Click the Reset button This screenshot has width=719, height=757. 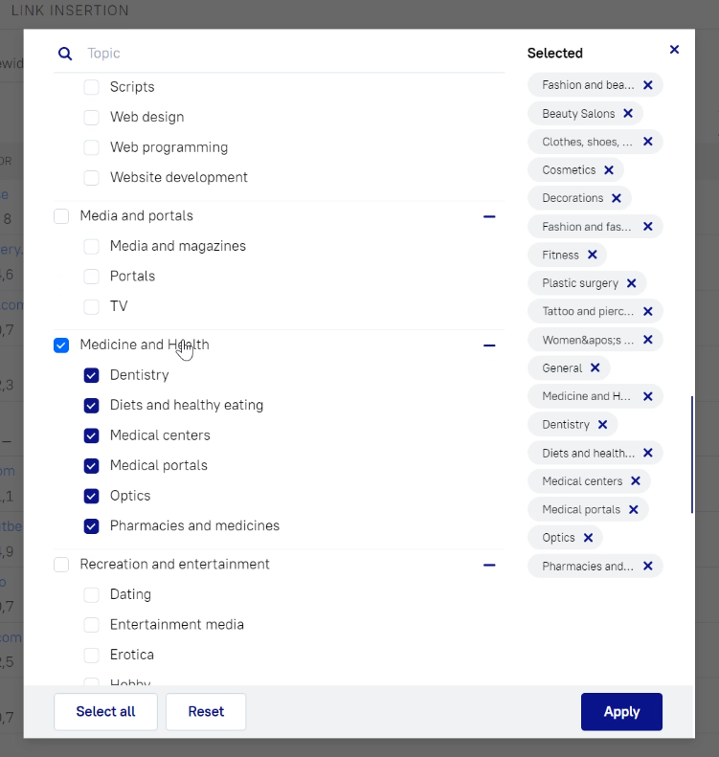pyautogui.click(x=206, y=712)
